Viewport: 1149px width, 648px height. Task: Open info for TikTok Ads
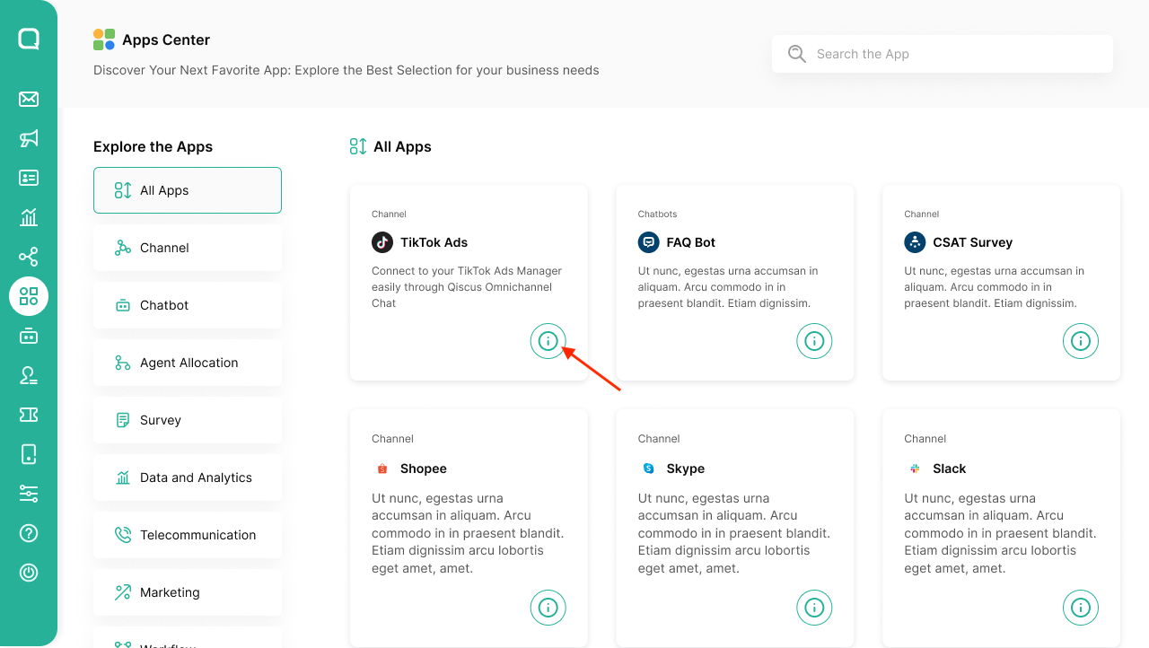[x=548, y=341]
